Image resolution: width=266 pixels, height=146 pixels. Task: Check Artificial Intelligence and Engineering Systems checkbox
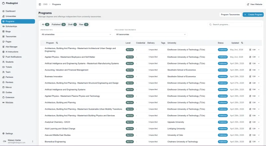[x=43, y=90]
